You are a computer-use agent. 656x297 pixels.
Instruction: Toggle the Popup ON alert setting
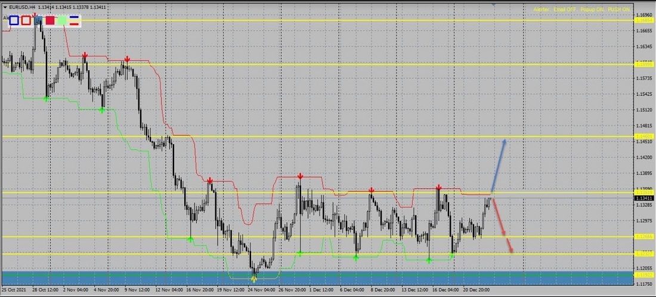592,10
